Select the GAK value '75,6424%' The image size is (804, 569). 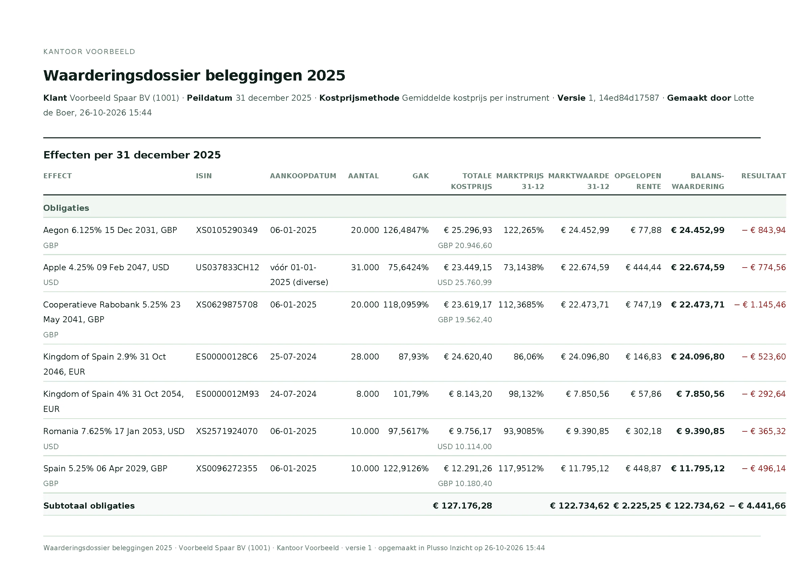pos(408,267)
